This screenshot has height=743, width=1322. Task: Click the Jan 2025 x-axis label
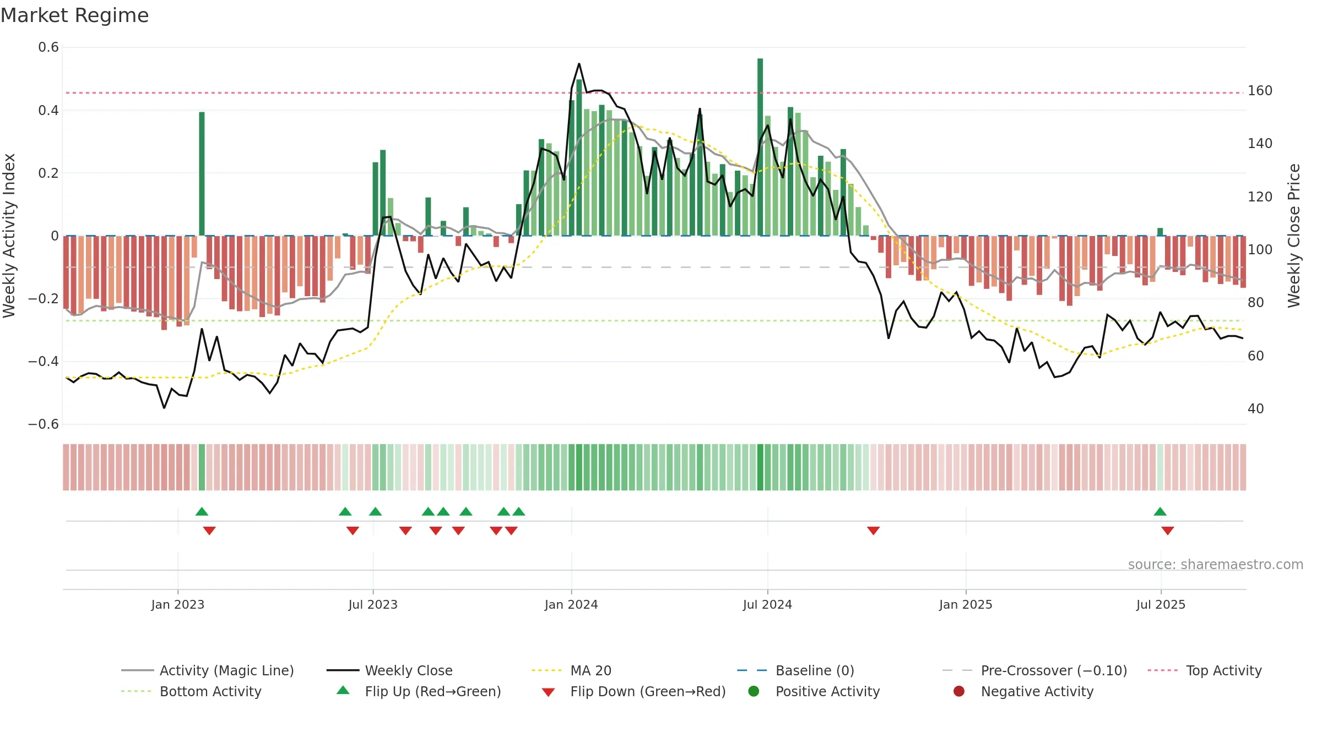click(966, 604)
